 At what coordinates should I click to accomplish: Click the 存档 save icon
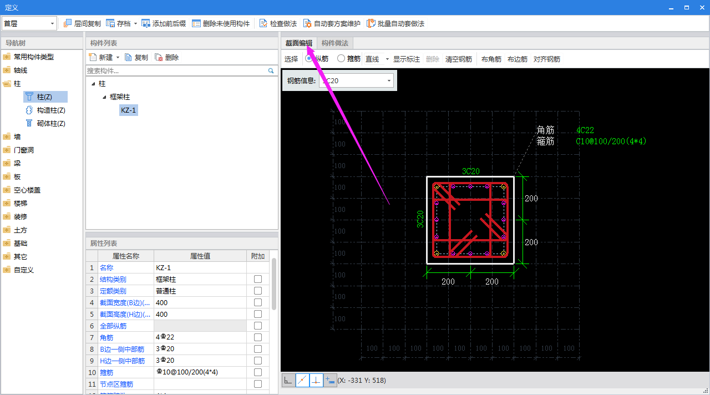pyautogui.click(x=110, y=23)
